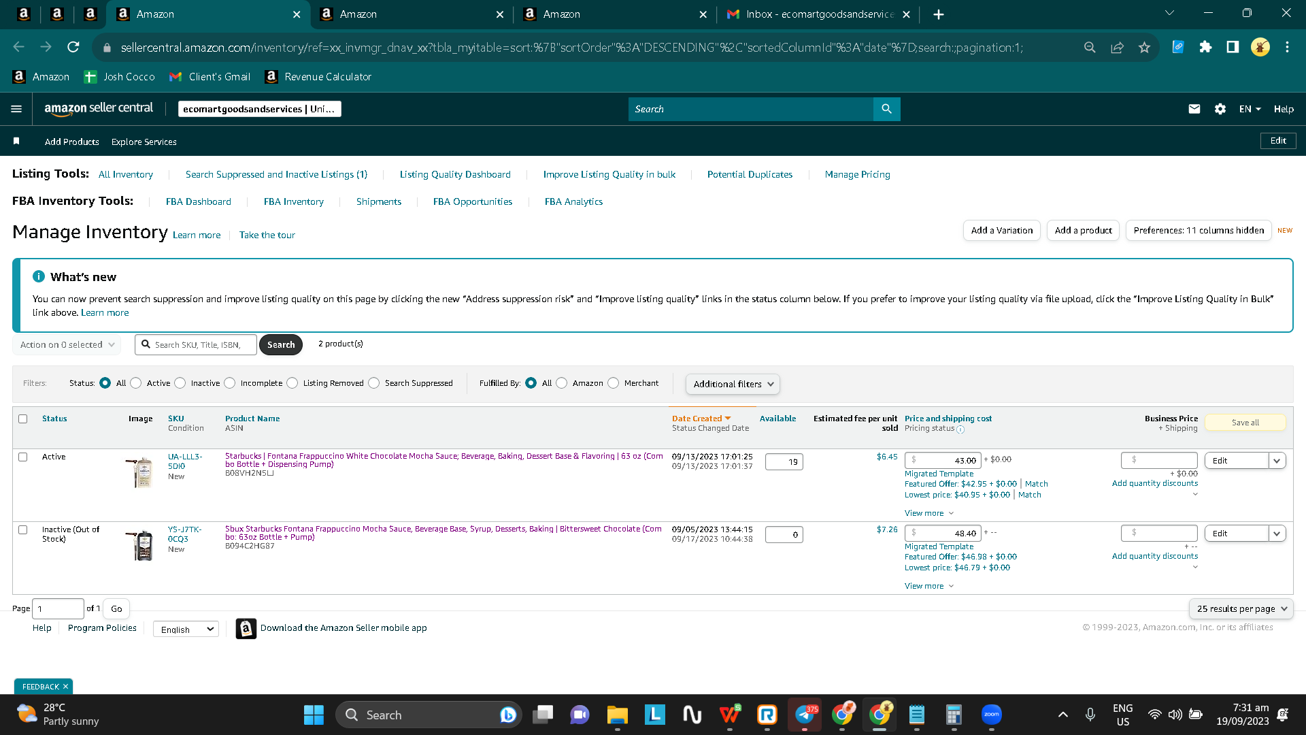Click the Save all button

(1245, 423)
